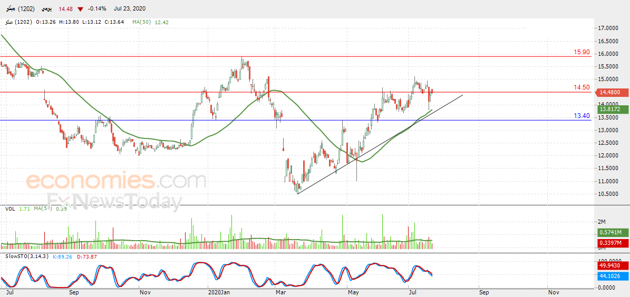The height and width of the screenshot is (297, 630).
Task: Click the Jul 23, 2020 date in header
Action: [x=129, y=9]
